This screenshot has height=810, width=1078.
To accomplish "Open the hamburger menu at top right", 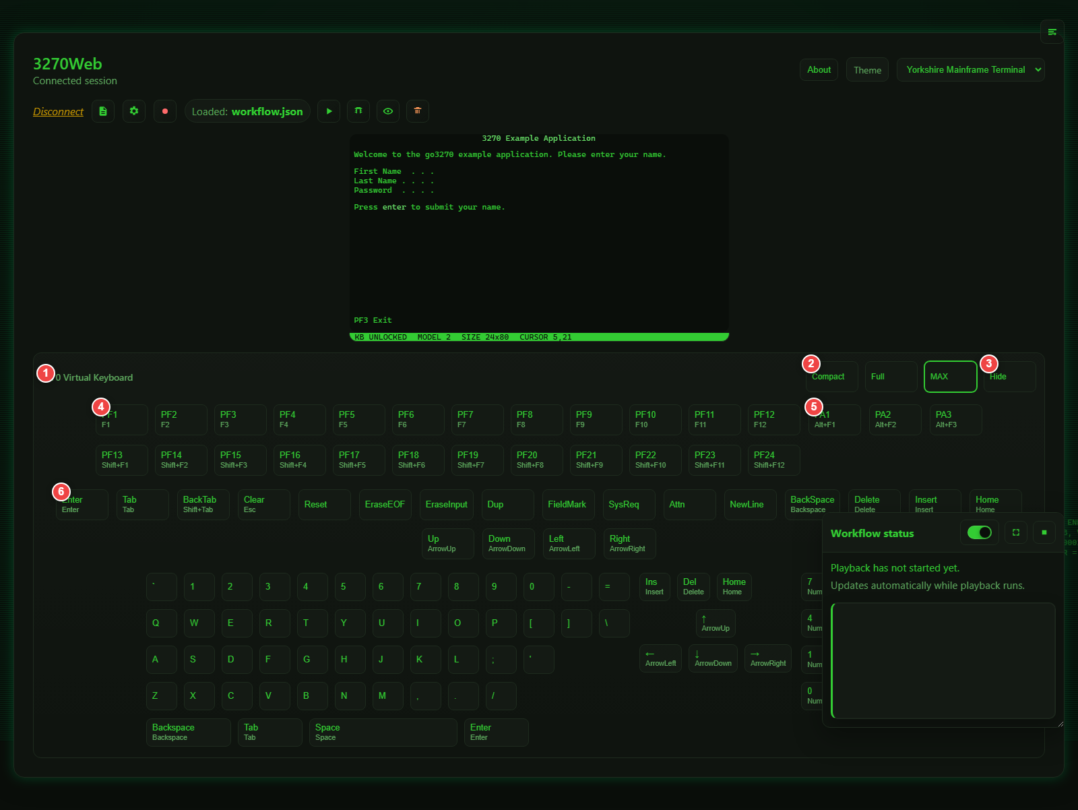I will pyautogui.click(x=1052, y=32).
